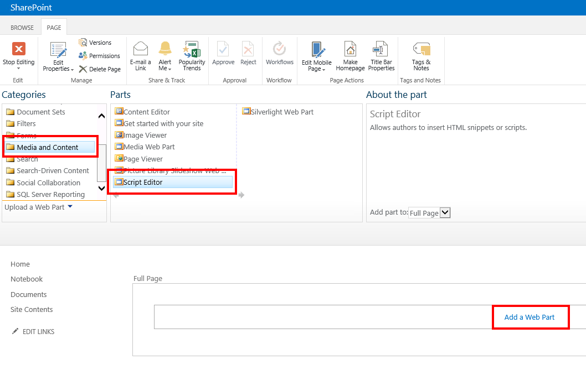The image size is (586, 375).
Task: Open the Social Collaboration category
Action: point(43,183)
